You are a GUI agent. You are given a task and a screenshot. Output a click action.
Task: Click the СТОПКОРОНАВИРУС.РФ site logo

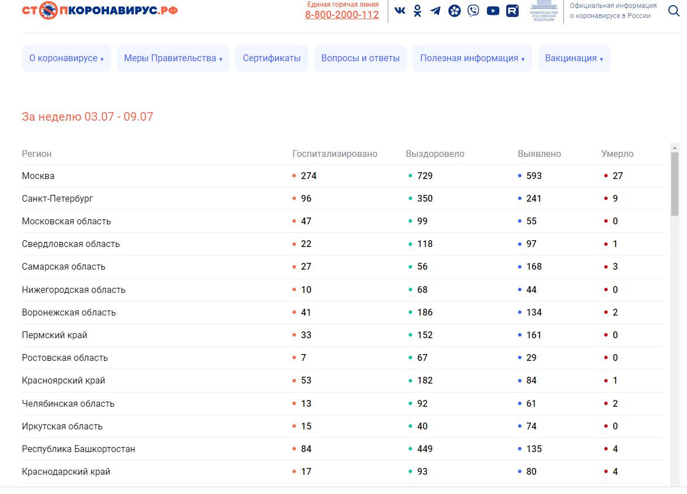(x=100, y=10)
